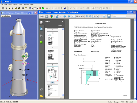Open the Report menu
The width and height of the screenshot is (137, 103).
(15, 5)
